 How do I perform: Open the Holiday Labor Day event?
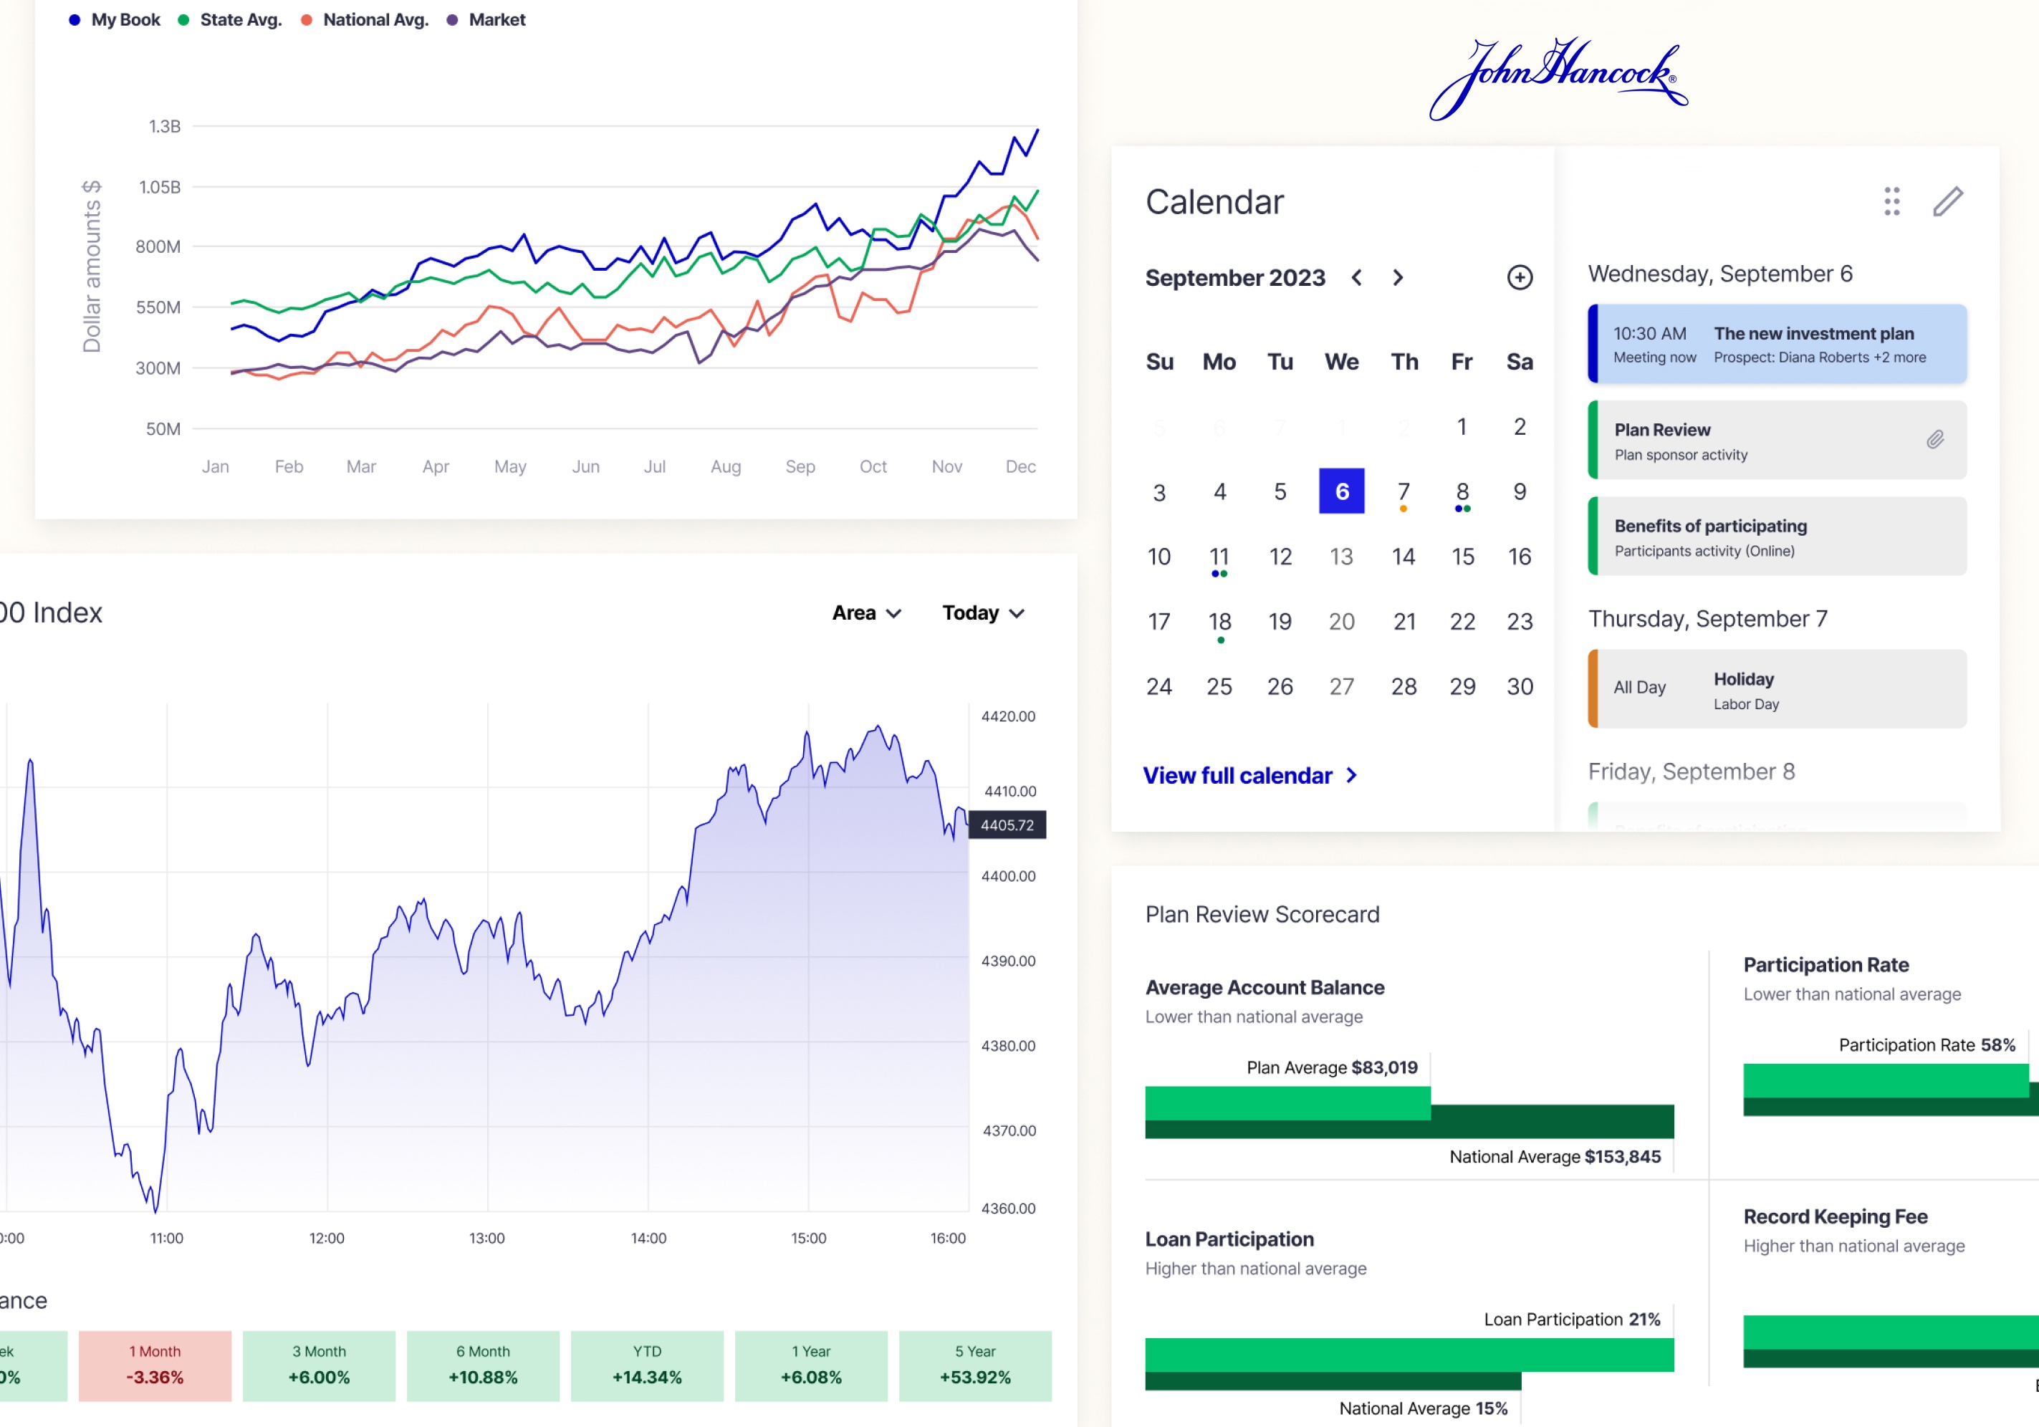tap(1776, 689)
